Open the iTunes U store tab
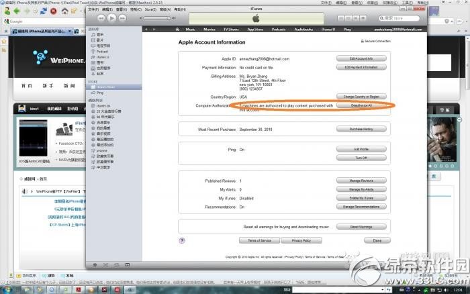 328,30
